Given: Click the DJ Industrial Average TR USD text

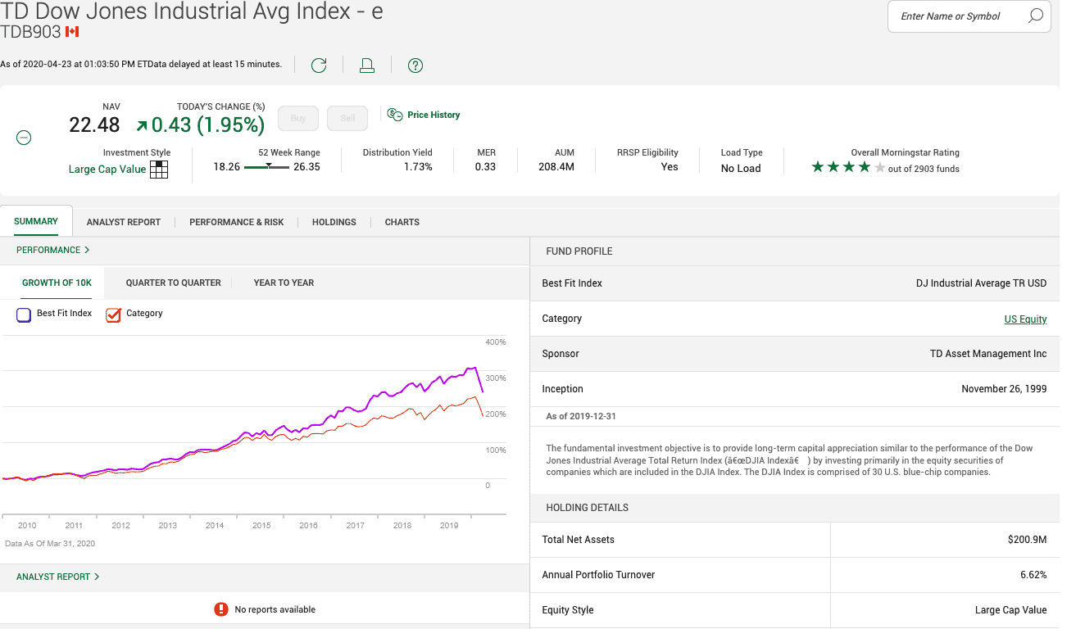Looking at the screenshot, I should (x=982, y=283).
